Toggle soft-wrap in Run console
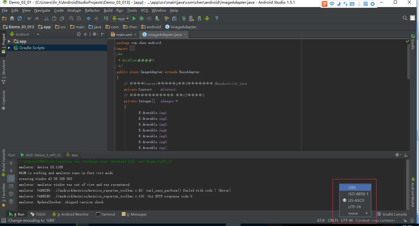419x226 pixels. click(x=11, y=178)
